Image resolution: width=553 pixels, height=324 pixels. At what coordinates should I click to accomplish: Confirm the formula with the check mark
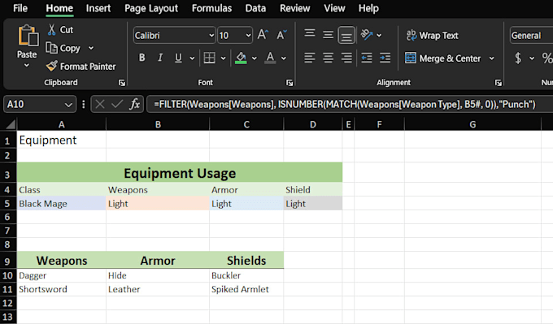pyautogui.click(x=117, y=104)
